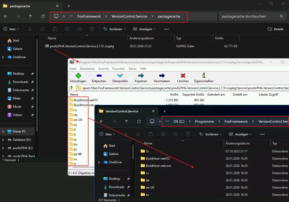Click FoxFramework in the packagecache address bar
The width and height of the screenshot is (289, 202).
[x=89, y=16]
